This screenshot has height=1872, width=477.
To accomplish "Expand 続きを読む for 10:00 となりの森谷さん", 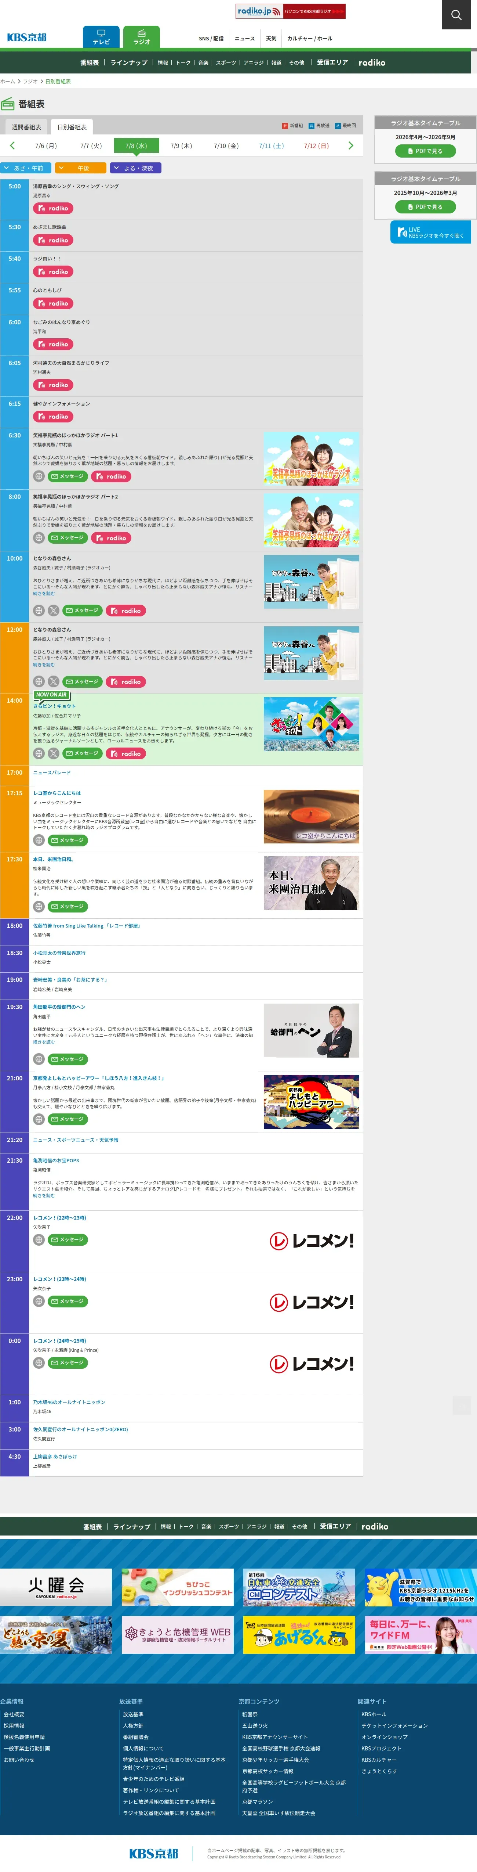I will pos(44,594).
